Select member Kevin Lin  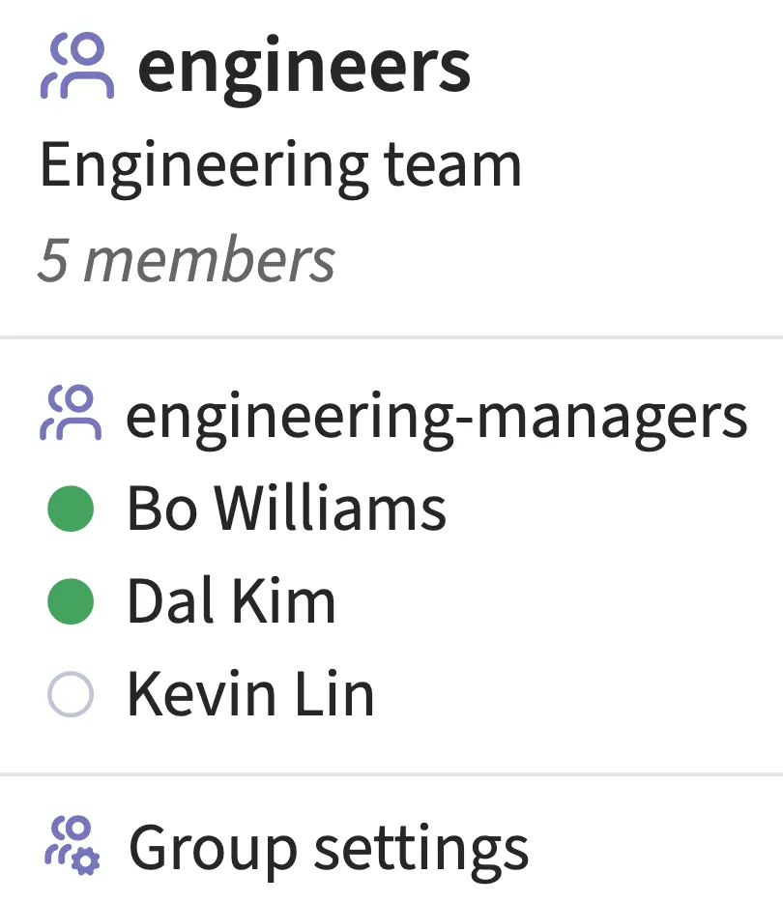coord(250,694)
